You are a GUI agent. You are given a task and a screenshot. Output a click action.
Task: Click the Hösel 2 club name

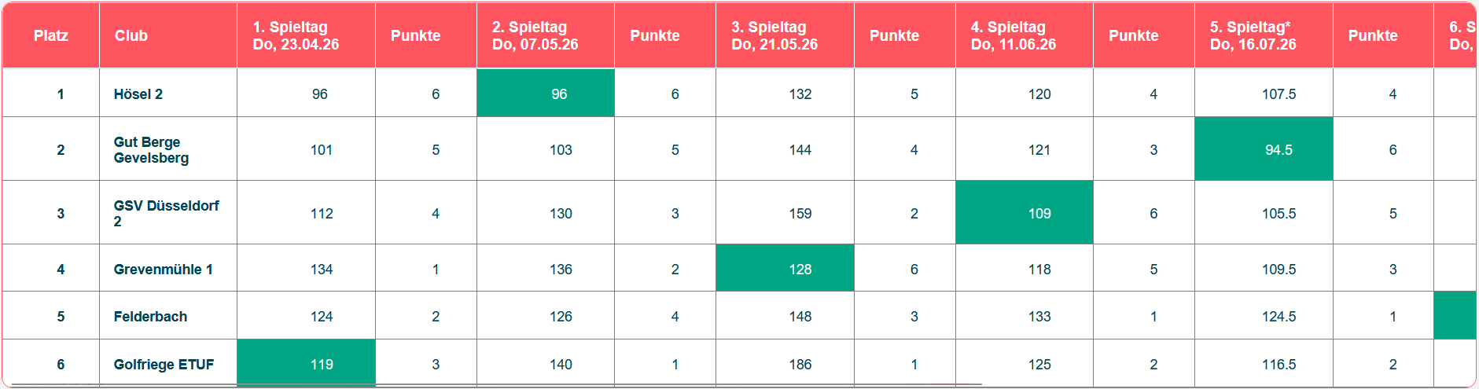click(138, 94)
